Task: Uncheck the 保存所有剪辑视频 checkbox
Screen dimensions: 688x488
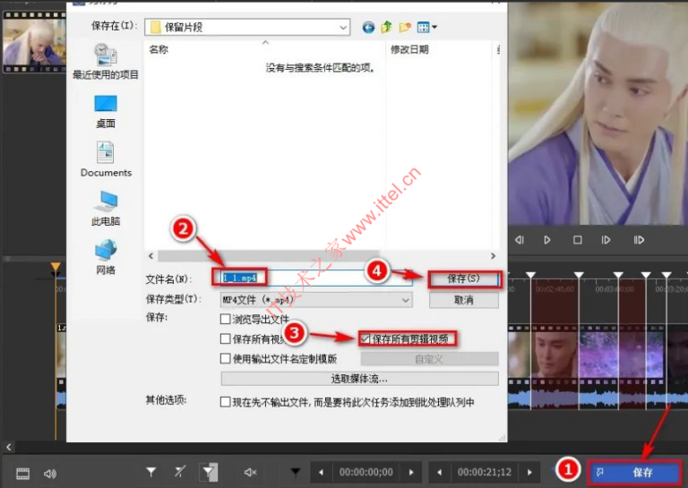Action: pos(365,339)
